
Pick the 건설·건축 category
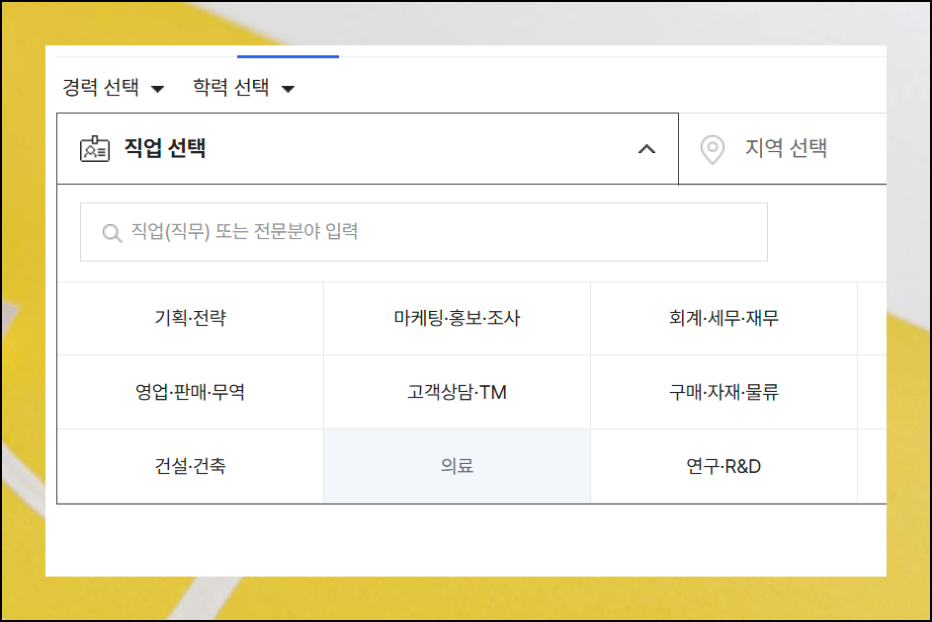point(191,466)
